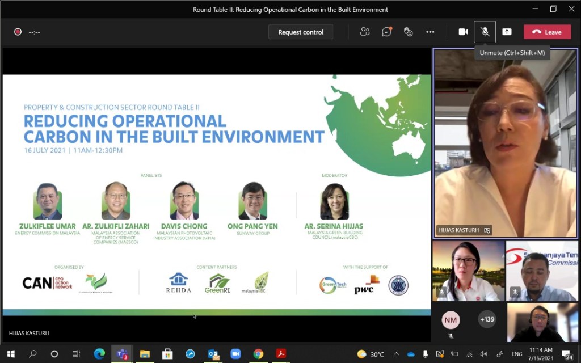Click the Share content tray icon
The height and width of the screenshot is (363, 581).
click(x=507, y=32)
